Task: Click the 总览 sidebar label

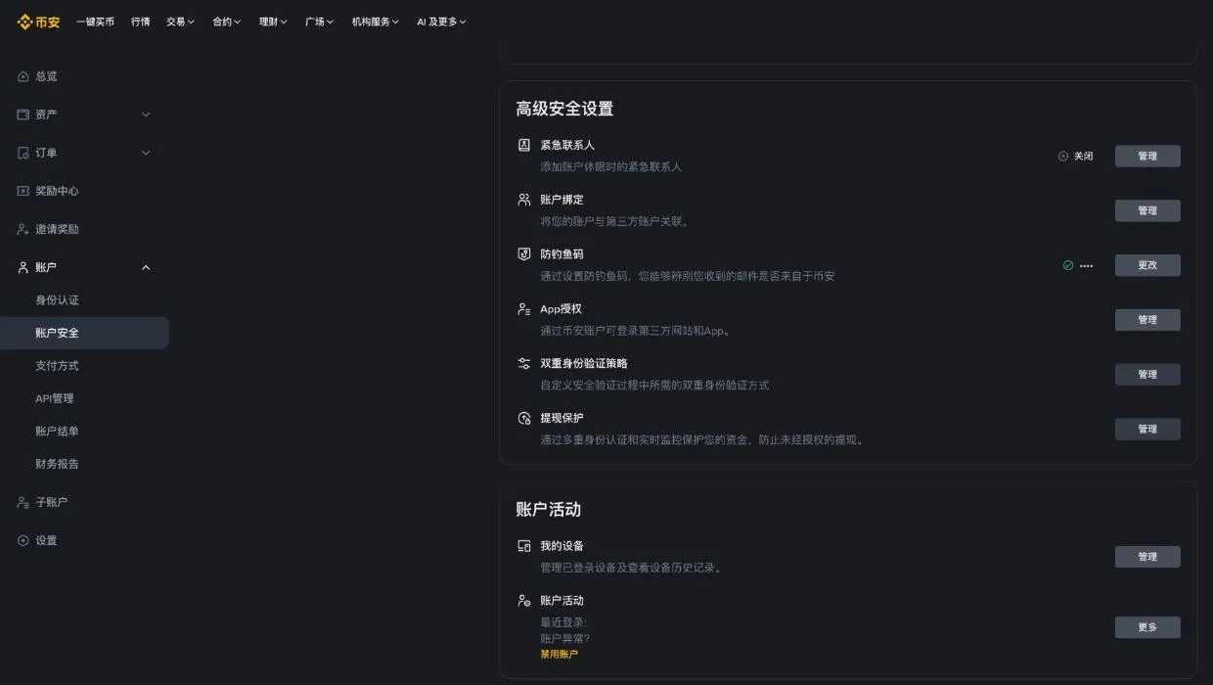Action: point(46,76)
